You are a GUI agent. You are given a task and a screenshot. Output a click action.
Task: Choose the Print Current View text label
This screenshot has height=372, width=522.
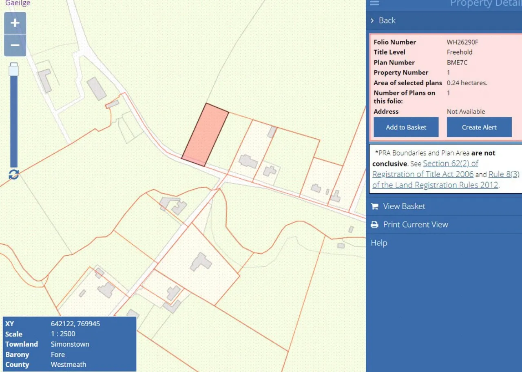(x=416, y=225)
